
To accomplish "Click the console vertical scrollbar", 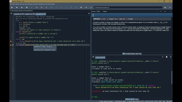I will pos(172,77).
